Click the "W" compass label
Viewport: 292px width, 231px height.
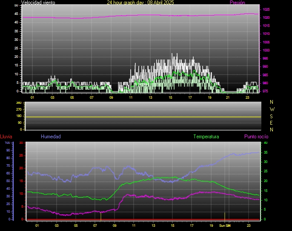272,109
